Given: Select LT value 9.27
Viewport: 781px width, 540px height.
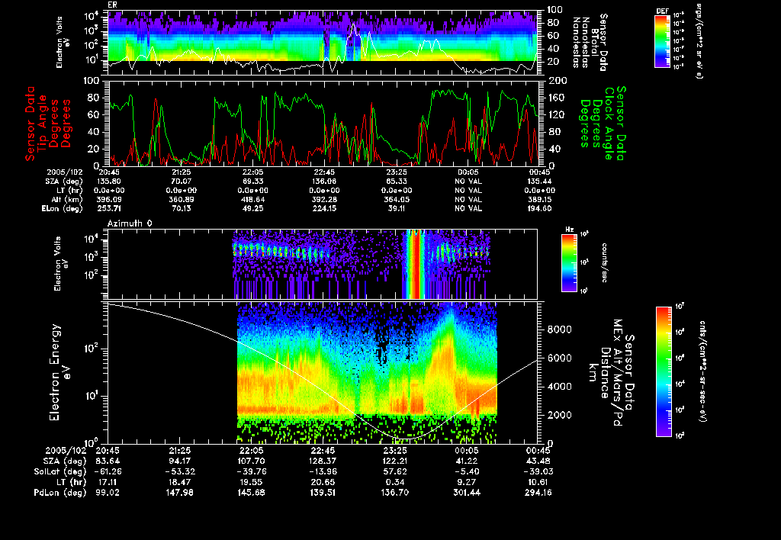Looking at the screenshot, I should (x=467, y=482).
